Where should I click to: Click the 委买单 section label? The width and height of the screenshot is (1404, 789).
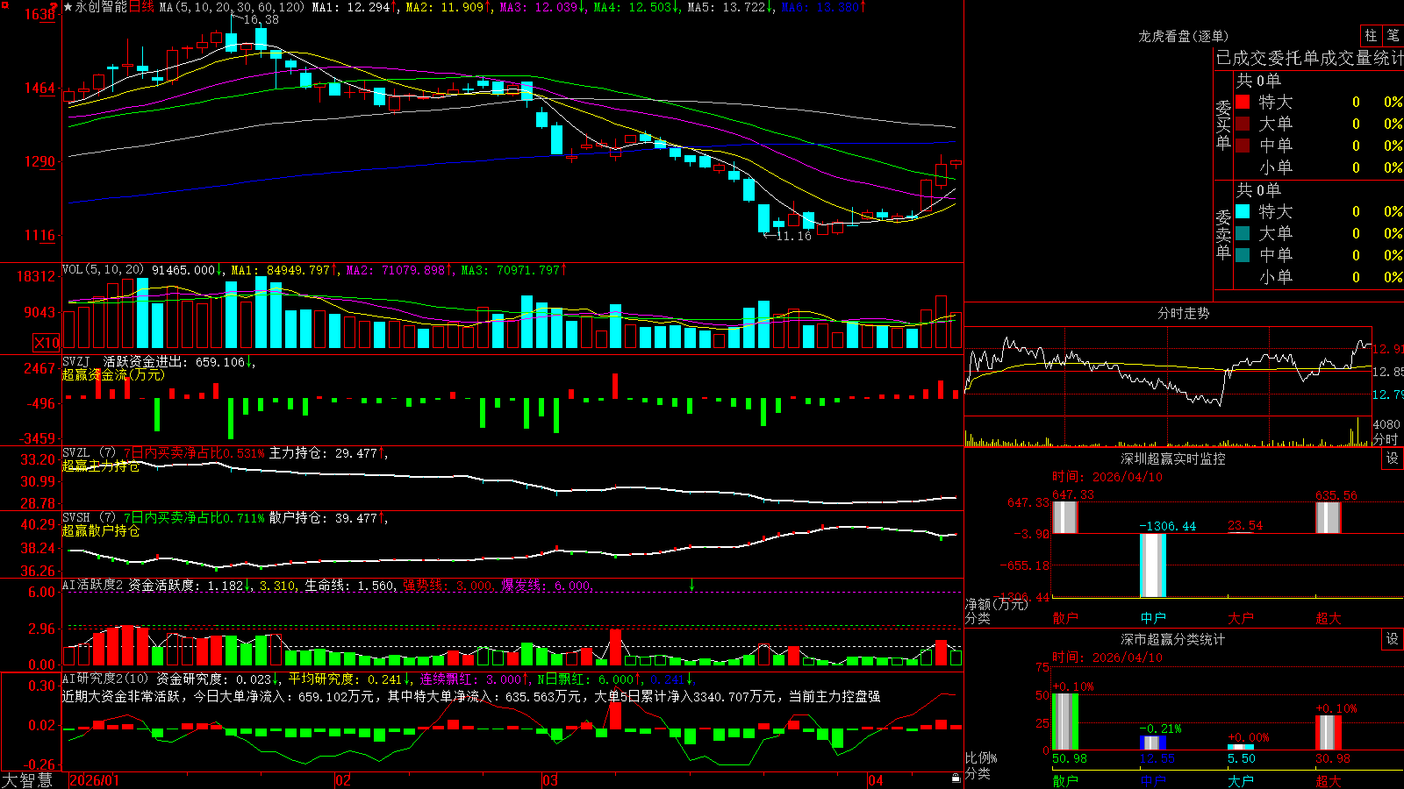(x=1223, y=124)
